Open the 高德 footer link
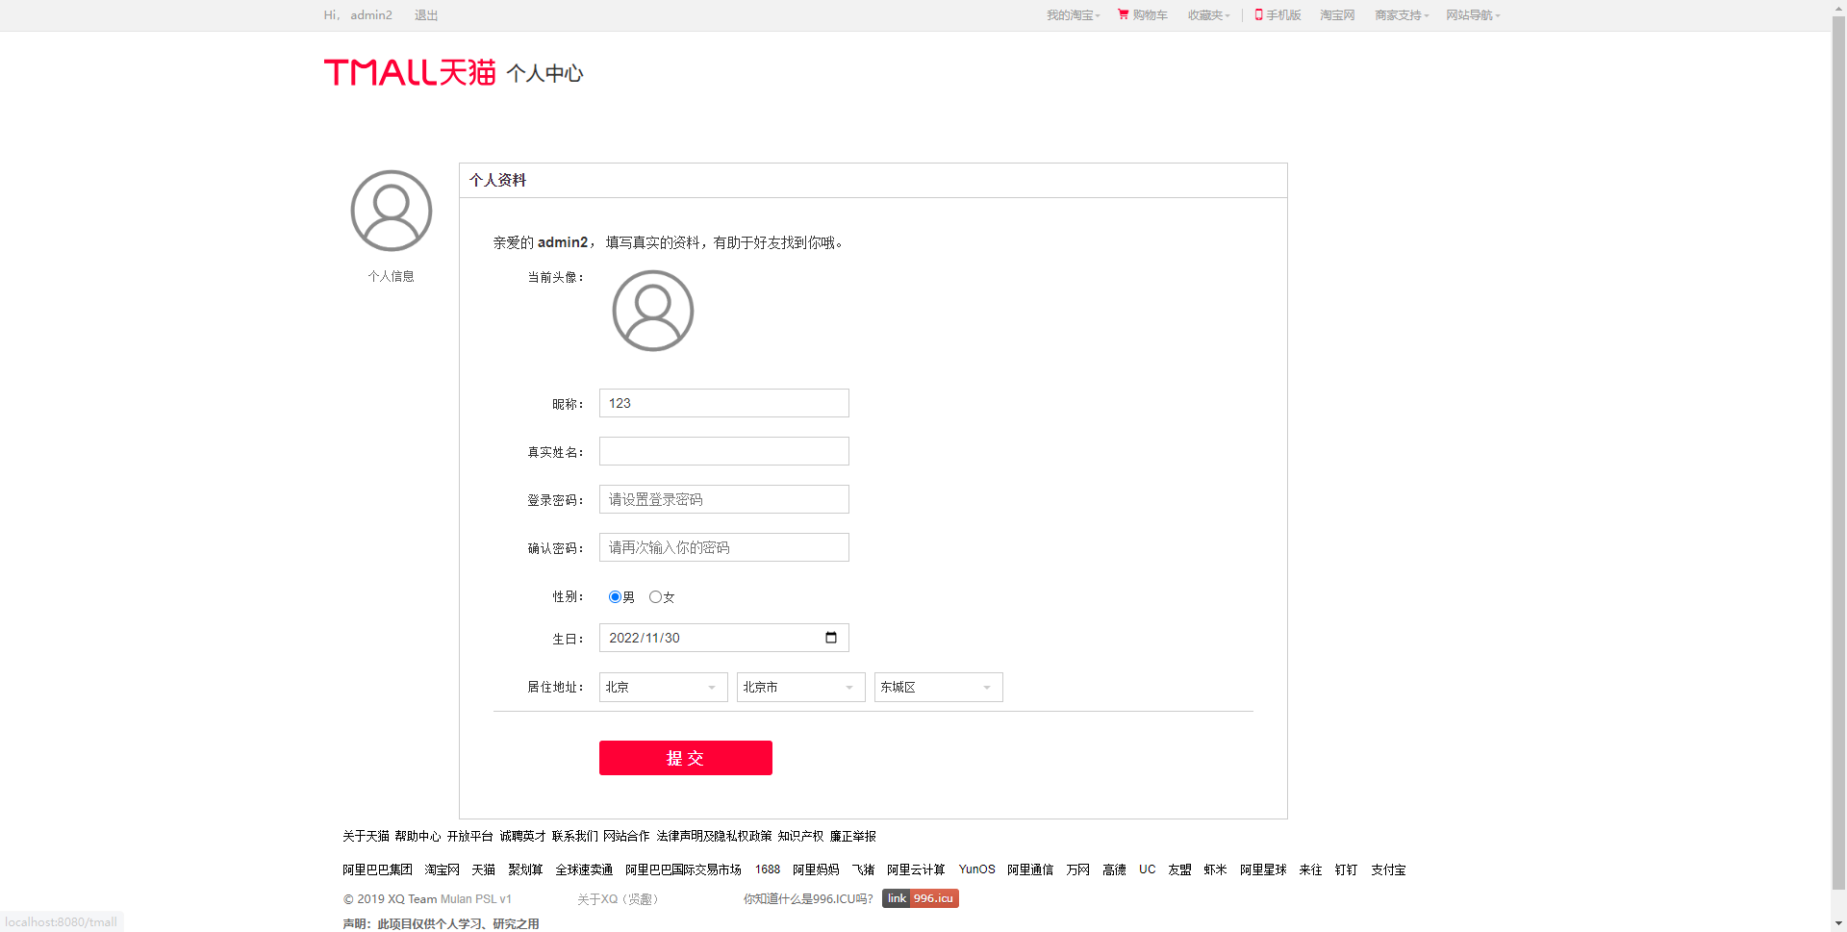 (1115, 869)
